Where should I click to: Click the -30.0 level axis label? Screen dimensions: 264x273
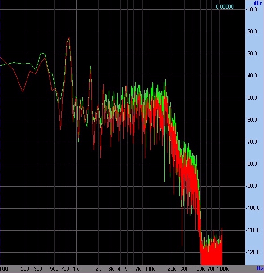(252, 54)
